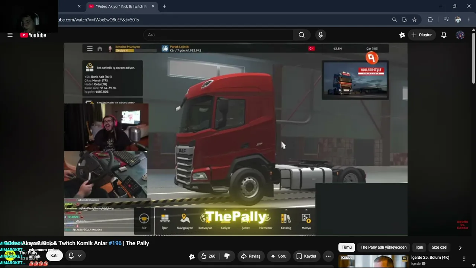Click the install app icon in address bar
Image resolution: width=476 pixels, height=268 pixels.
pos(404,20)
